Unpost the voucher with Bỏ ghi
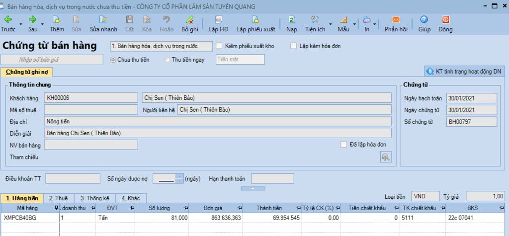 pos(189,24)
